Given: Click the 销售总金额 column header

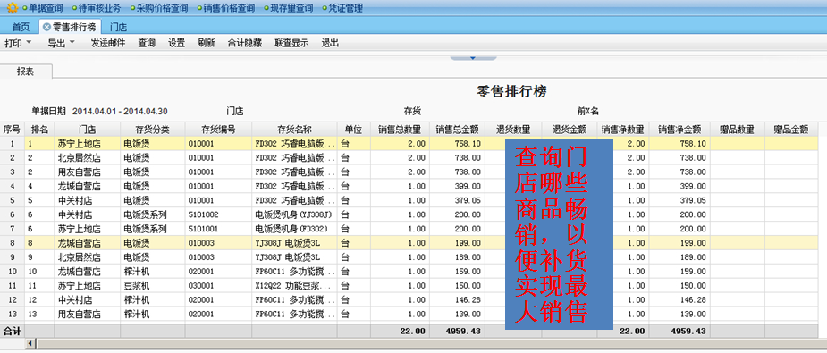Looking at the screenshot, I should point(457,130).
